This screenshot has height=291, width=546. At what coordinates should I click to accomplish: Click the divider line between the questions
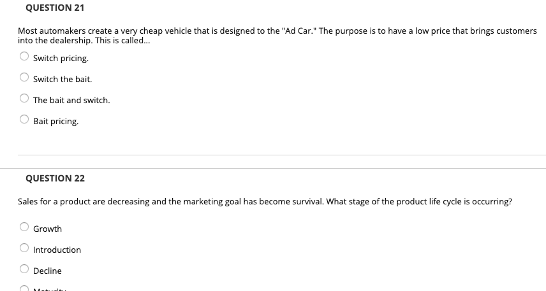point(273,168)
